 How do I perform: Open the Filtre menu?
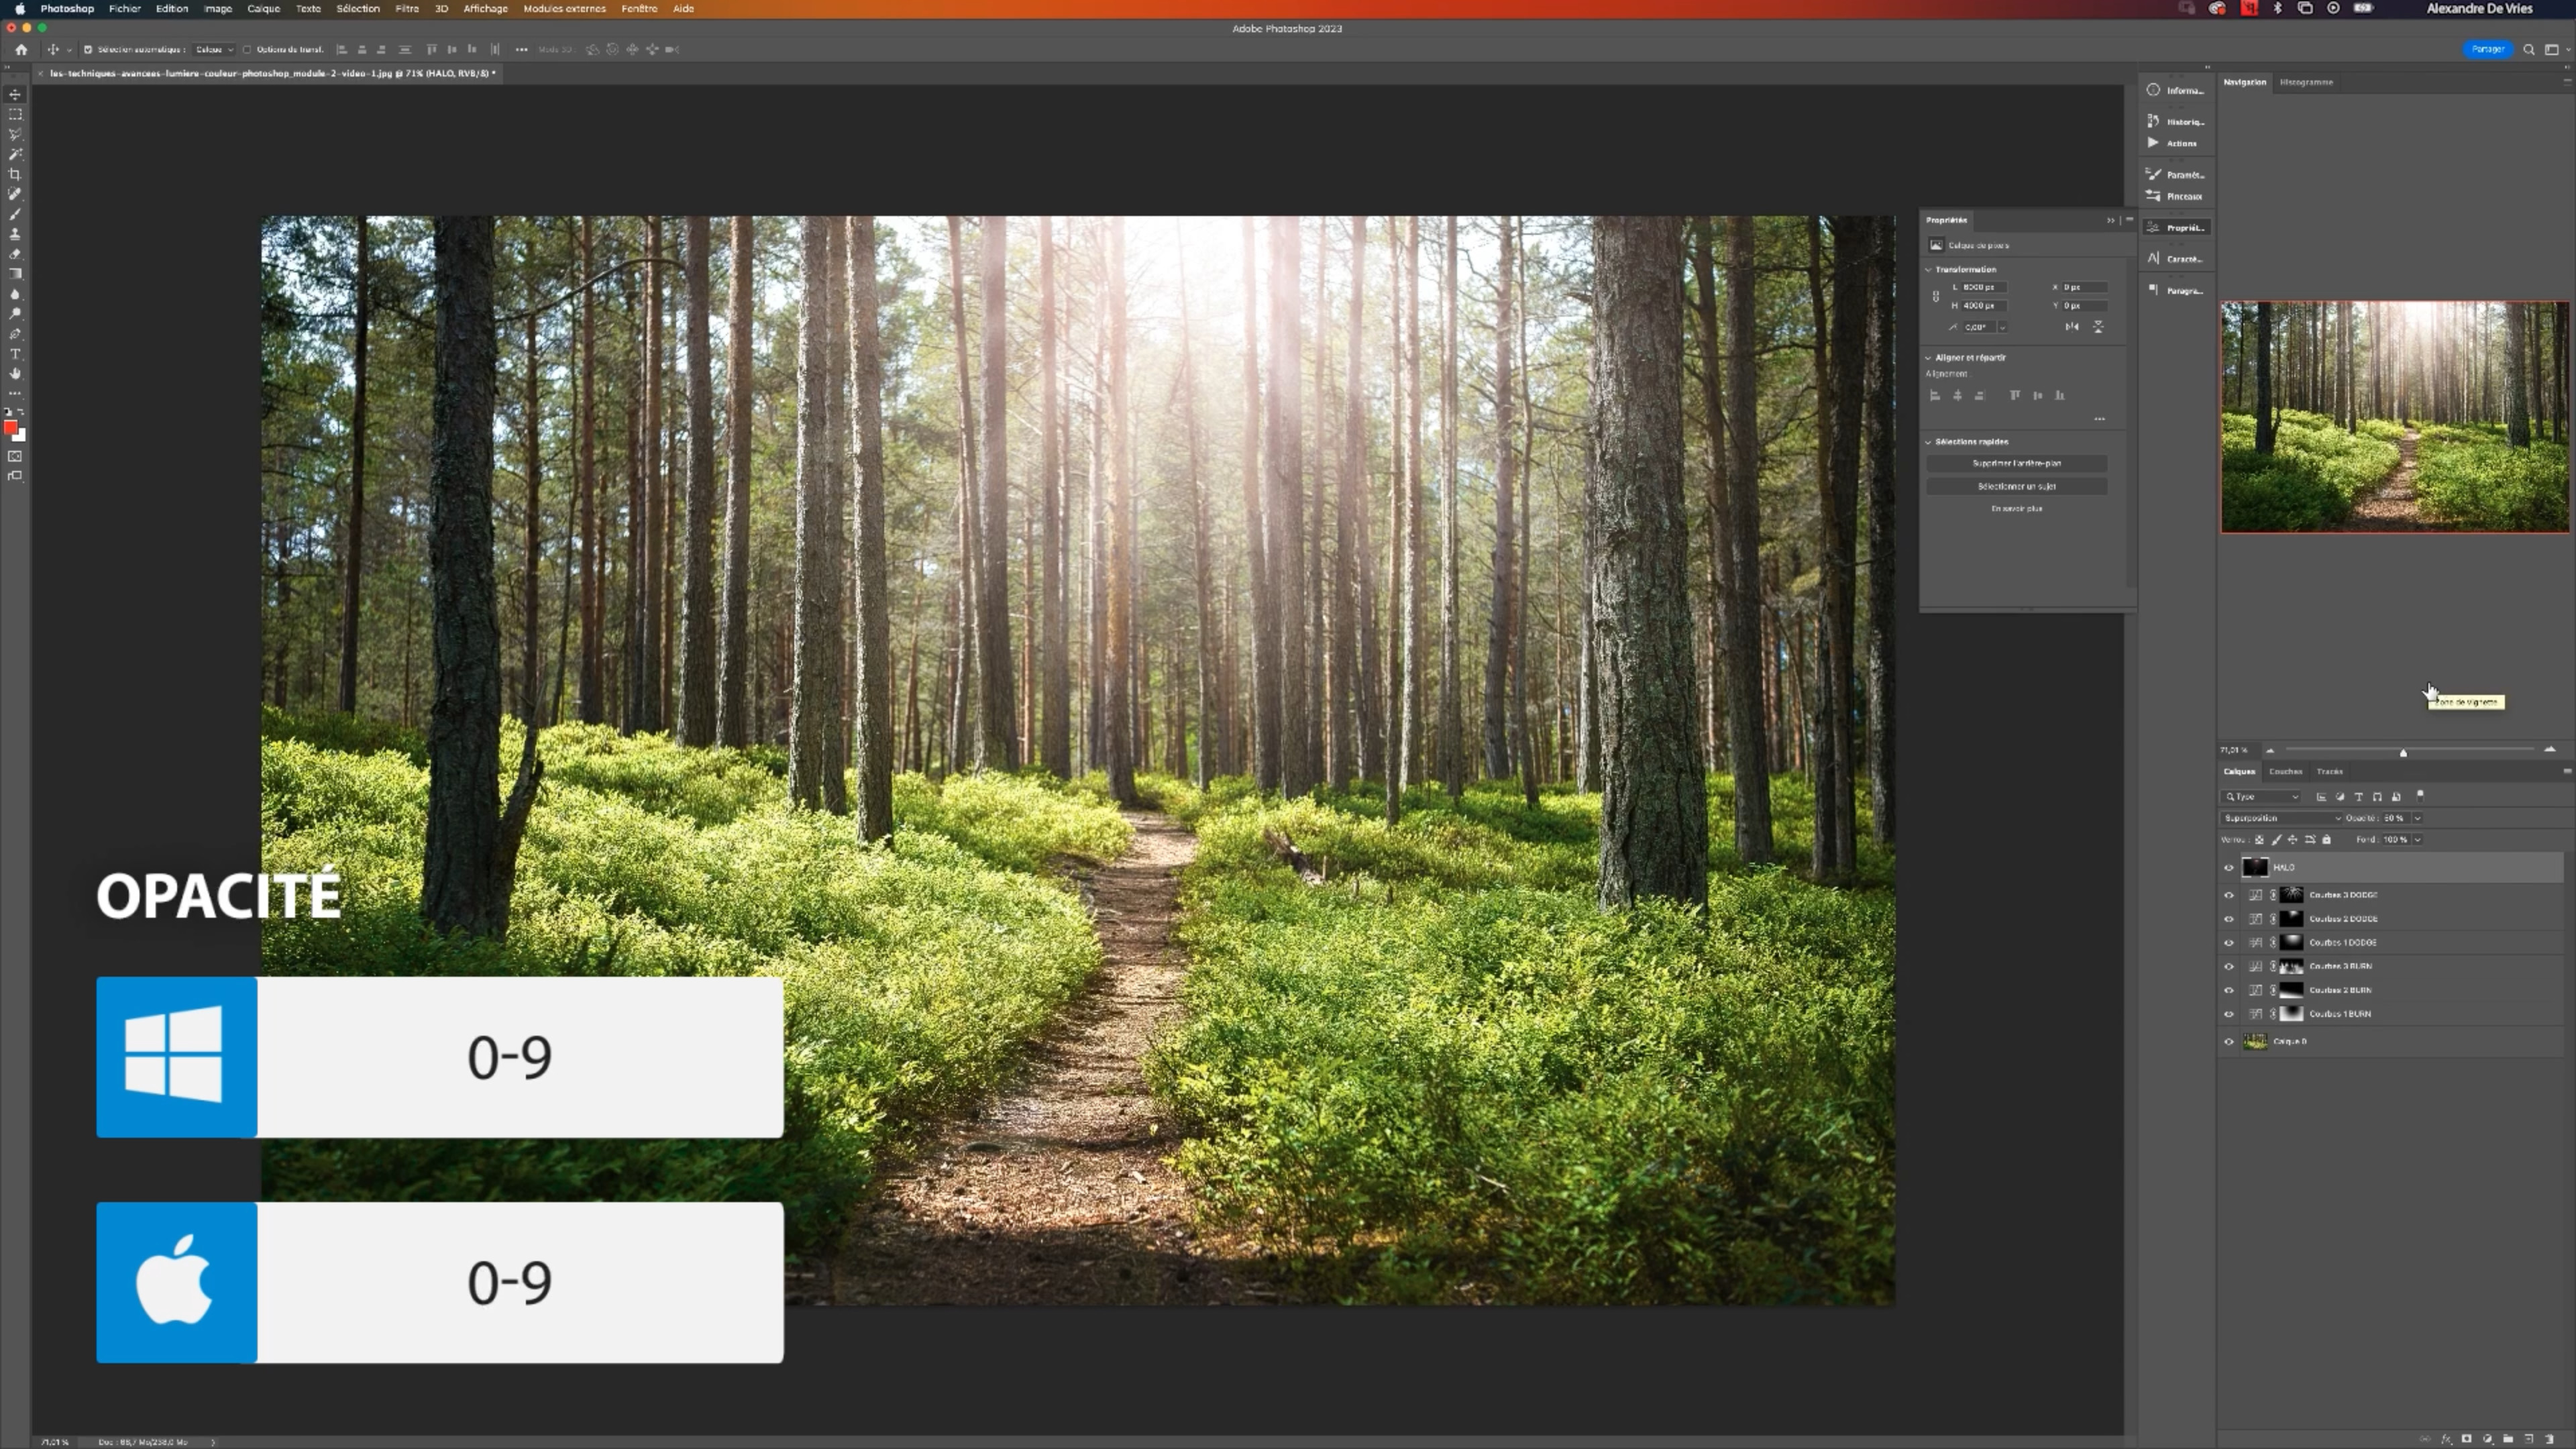click(407, 8)
